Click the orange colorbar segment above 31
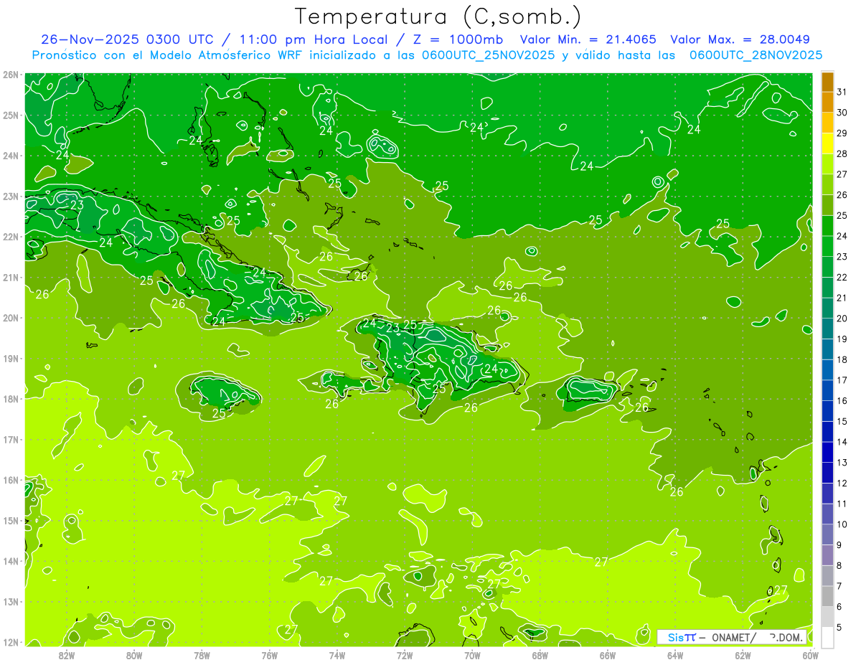Viewport: 861px width, 665px height. point(827,82)
